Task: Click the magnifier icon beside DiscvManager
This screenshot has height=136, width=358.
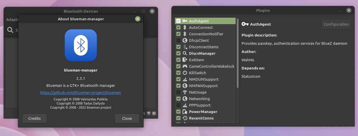Action: 185,53
